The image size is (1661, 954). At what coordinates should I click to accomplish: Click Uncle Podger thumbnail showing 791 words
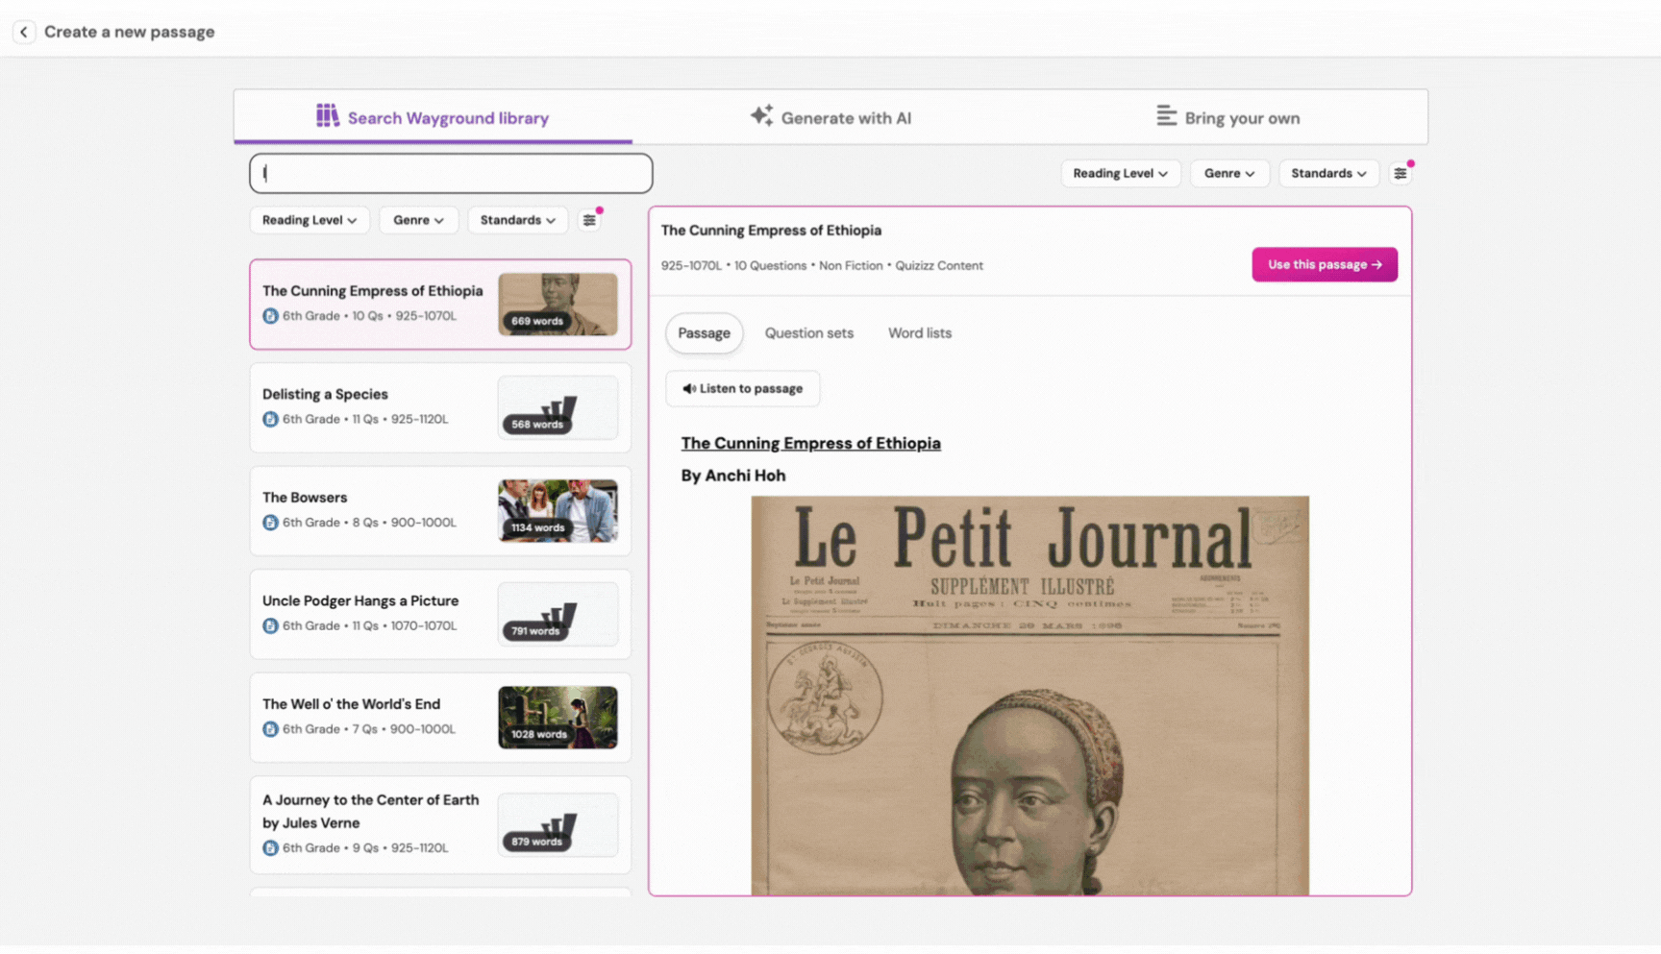(x=558, y=614)
